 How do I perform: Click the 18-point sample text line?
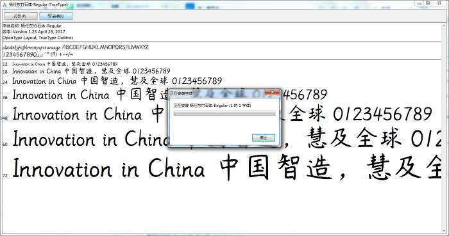[x=91, y=71]
